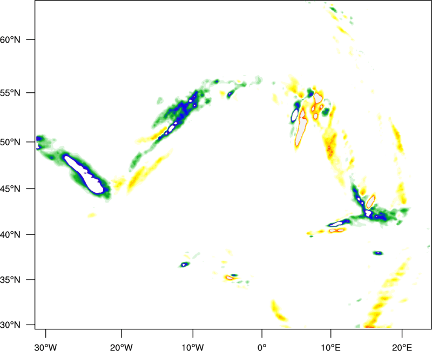The height and width of the screenshot is (351, 432).
Task: Click the 30°W longitude label
Action: [x=45, y=347]
